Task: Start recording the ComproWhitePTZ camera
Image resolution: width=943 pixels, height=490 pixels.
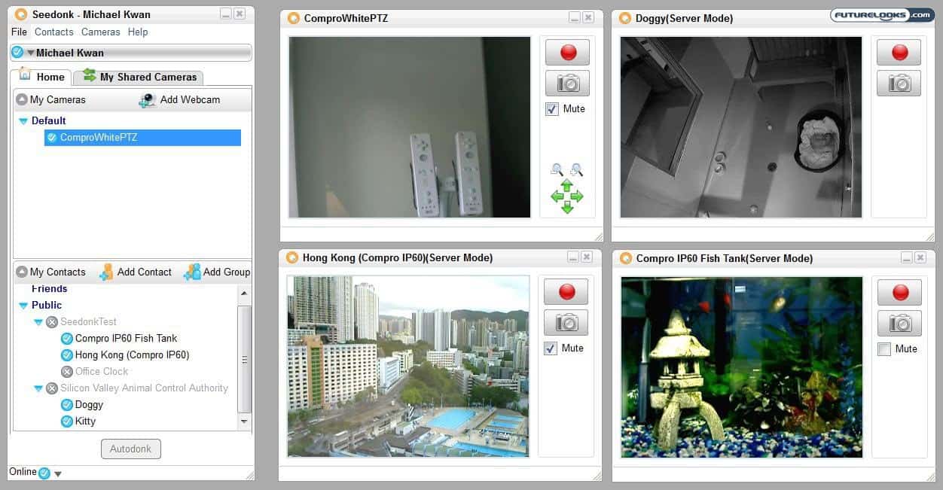Action: (567, 53)
